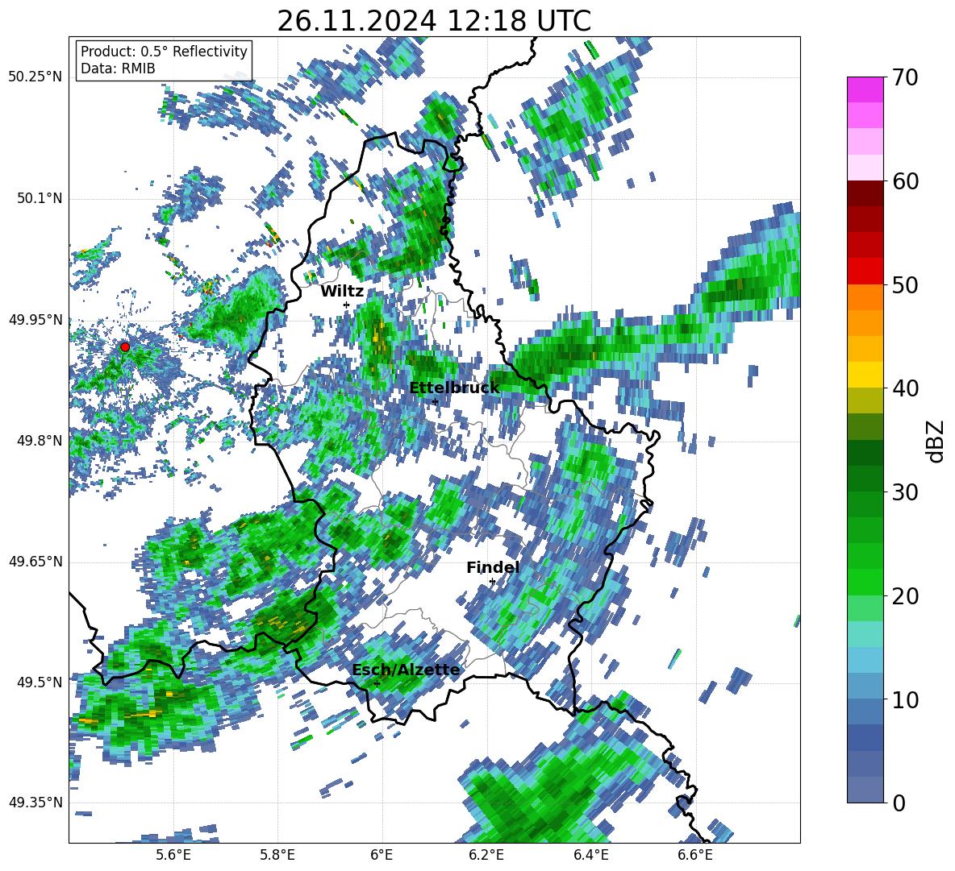
Task: Click the Ettelbruck location cross marker
Action: point(435,401)
